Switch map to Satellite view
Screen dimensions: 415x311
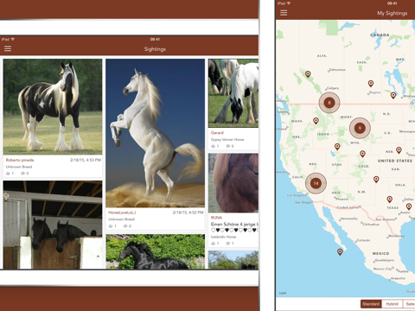tap(409, 304)
